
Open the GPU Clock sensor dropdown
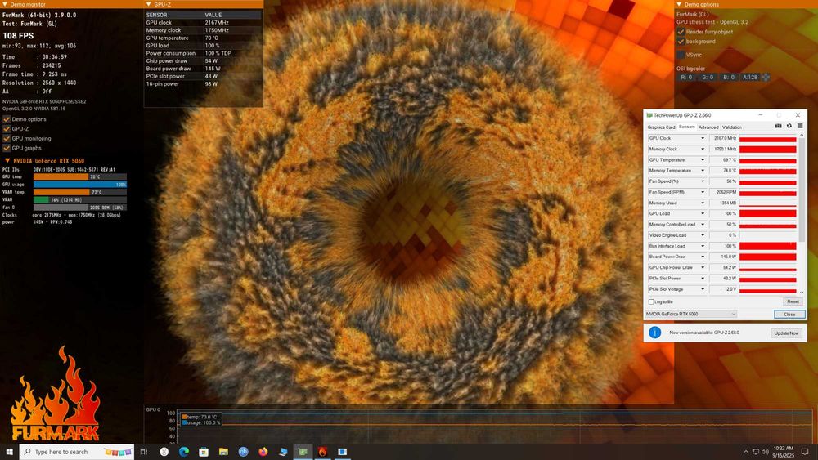pyautogui.click(x=703, y=138)
